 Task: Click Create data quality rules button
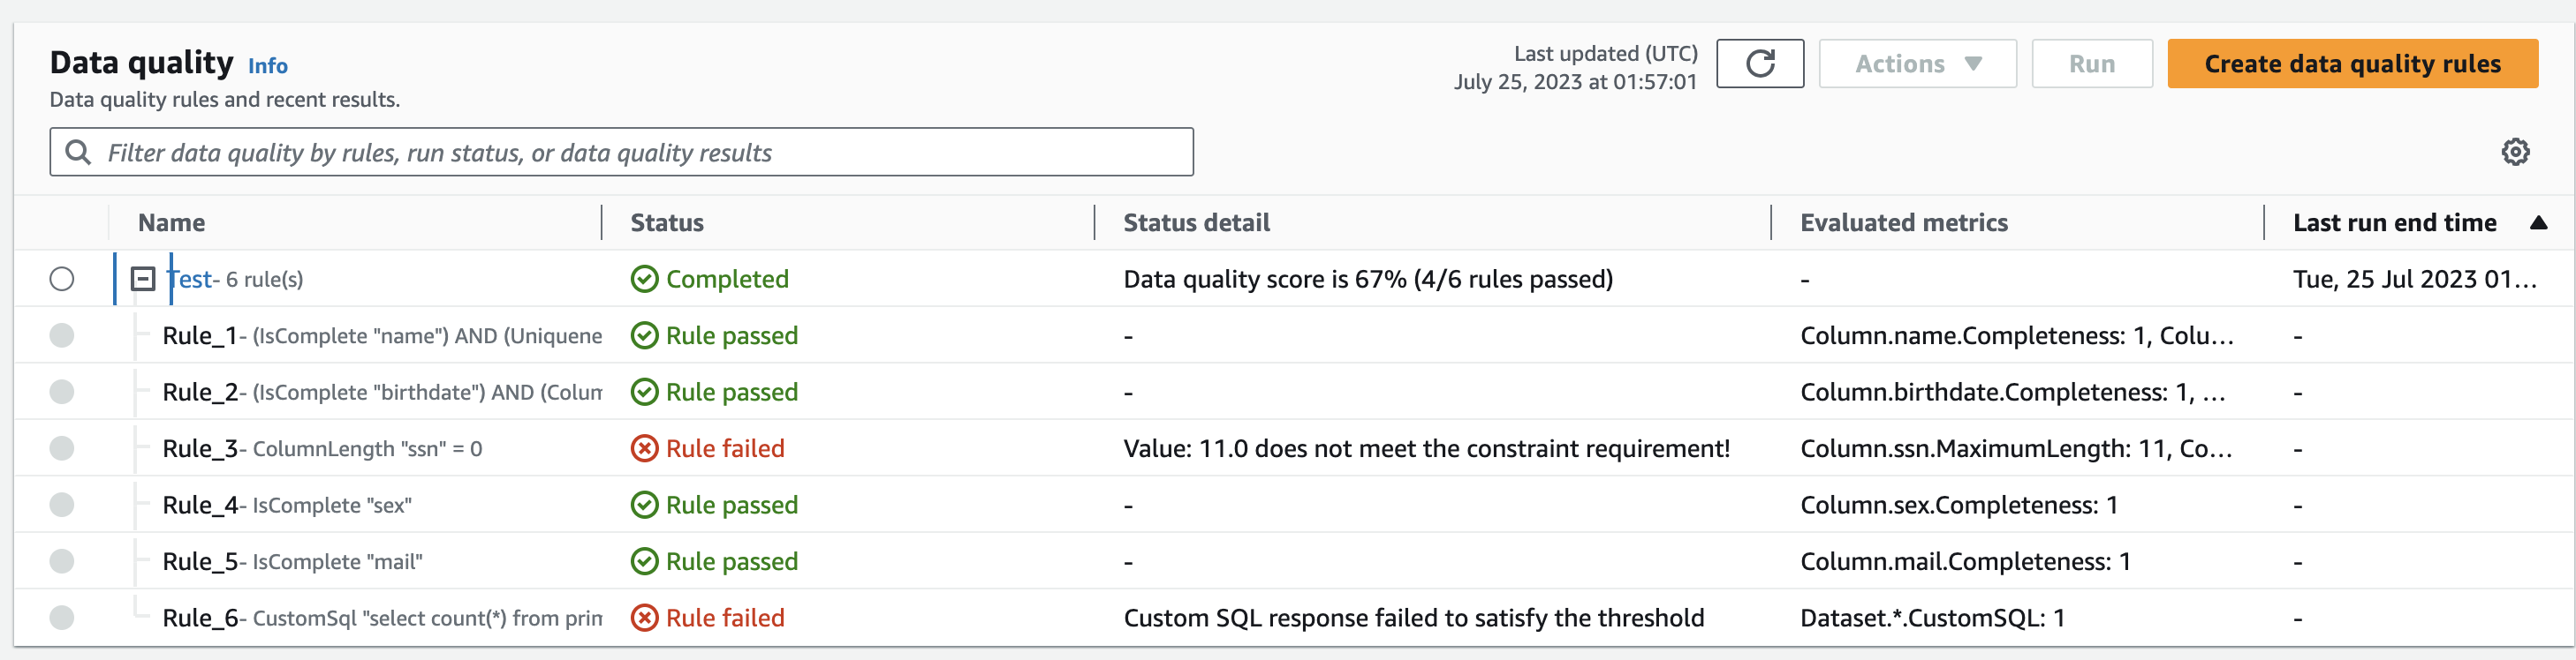2352,64
